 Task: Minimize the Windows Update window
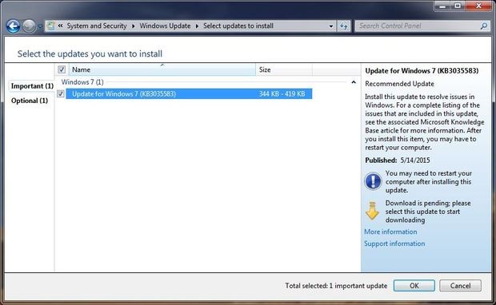tap(443, 6)
